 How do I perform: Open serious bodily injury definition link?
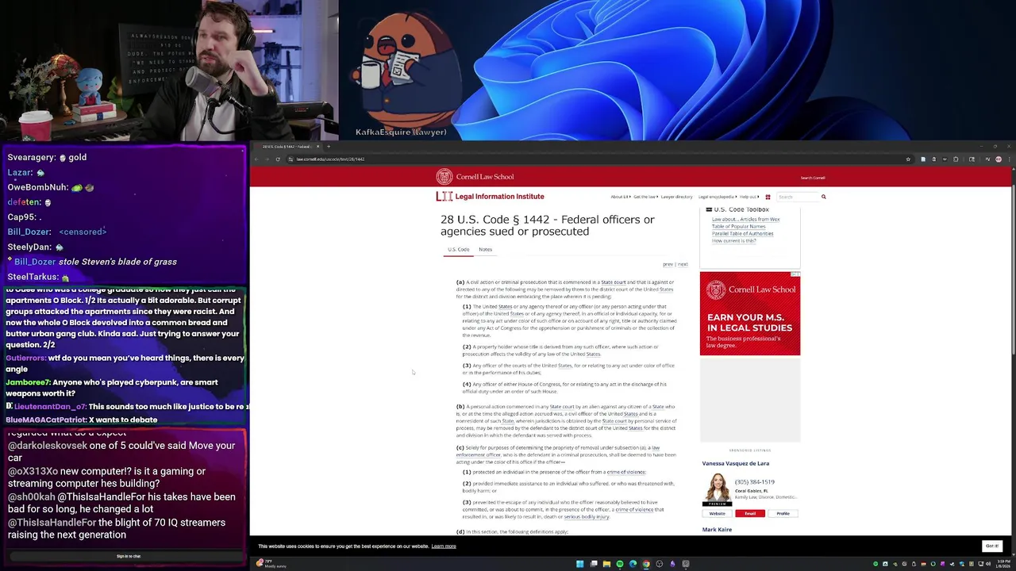coord(587,516)
